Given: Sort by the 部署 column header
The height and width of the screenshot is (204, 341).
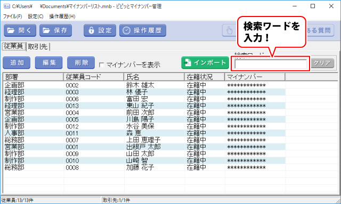Looking at the screenshot, I should (33, 77).
